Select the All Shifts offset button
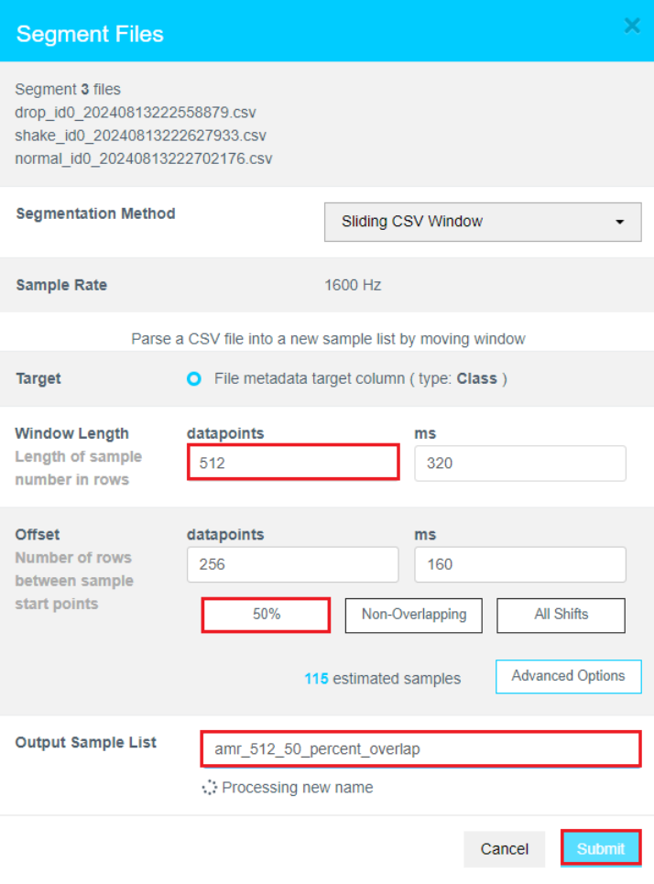The width and height of the screenshot is (654, 884). (561, 615)
